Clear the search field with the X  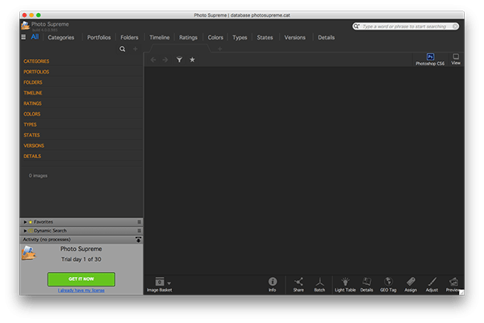pyautogui.click(x=455, y=27)
